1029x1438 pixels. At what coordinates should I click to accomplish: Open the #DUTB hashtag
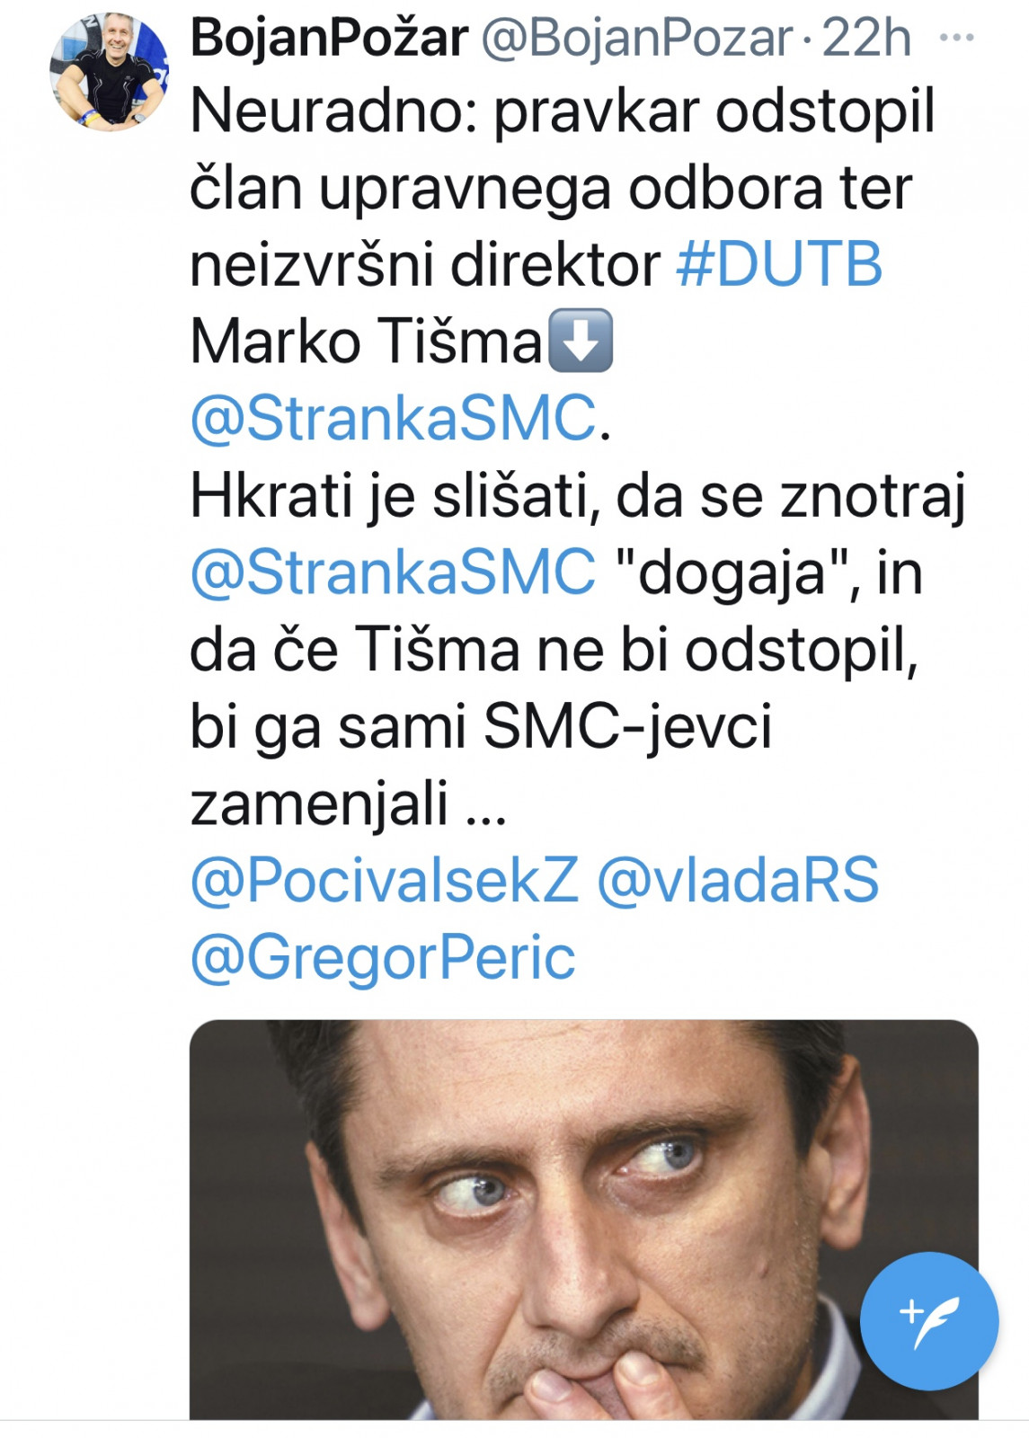click(779, 264)
